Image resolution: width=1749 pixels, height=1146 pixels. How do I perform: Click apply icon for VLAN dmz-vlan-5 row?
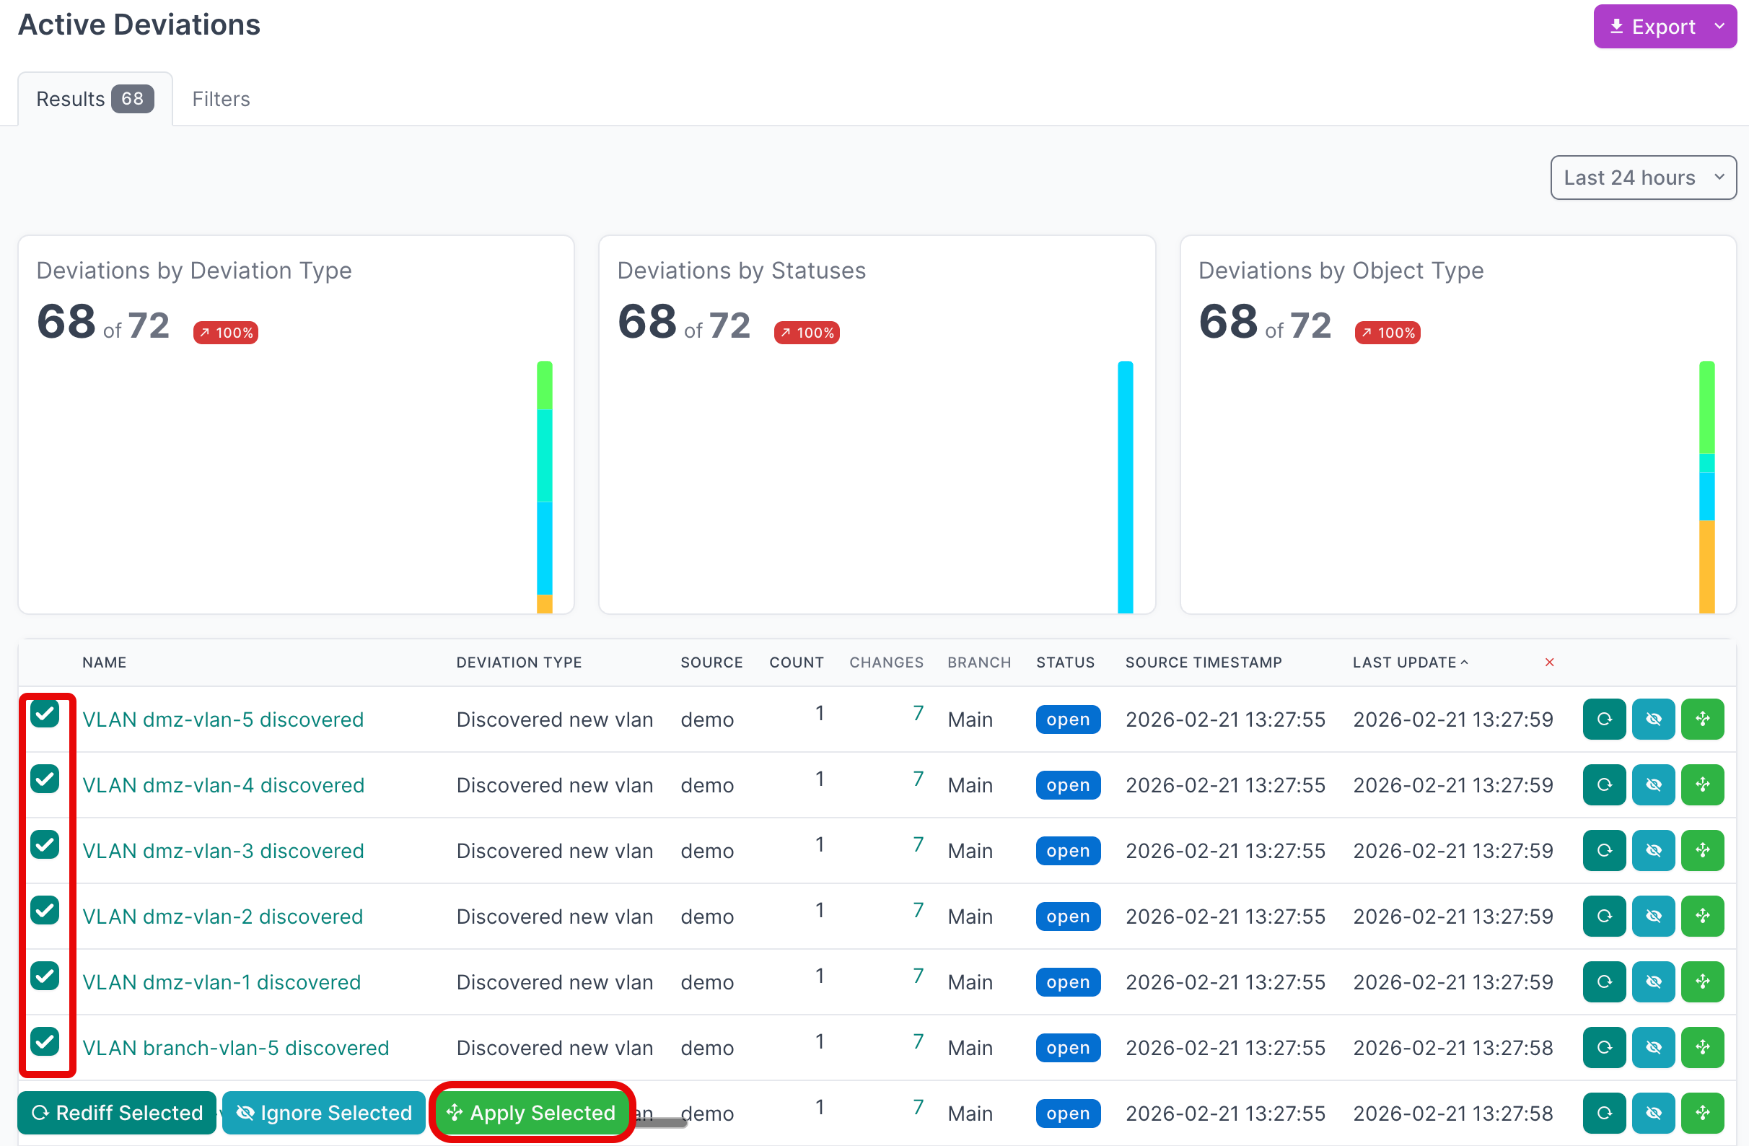tap(1702, 719)
